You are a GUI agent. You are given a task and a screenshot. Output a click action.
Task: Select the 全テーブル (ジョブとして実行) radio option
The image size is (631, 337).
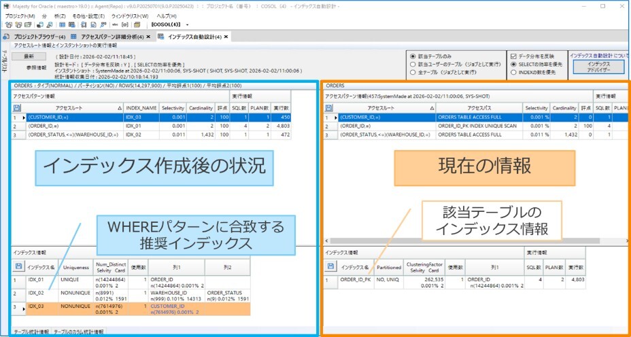click(413, 72)
